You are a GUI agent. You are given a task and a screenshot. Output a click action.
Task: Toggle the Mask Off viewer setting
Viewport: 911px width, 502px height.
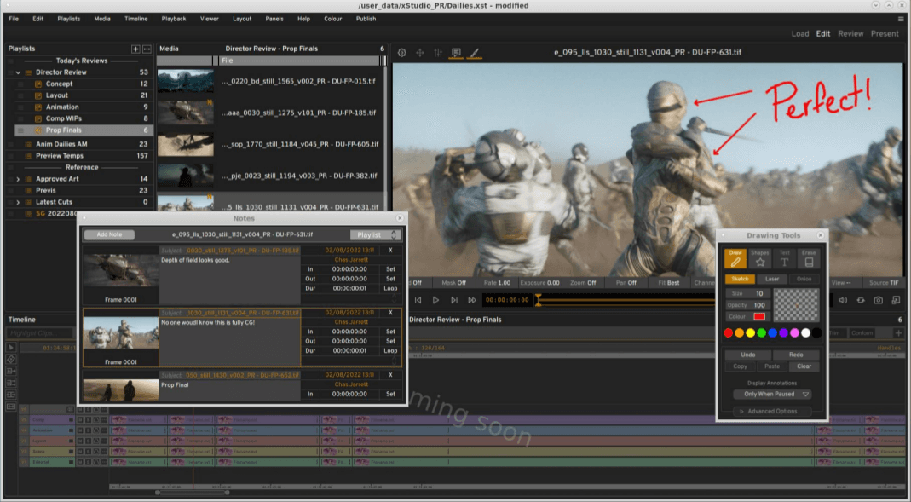point(454,282)
